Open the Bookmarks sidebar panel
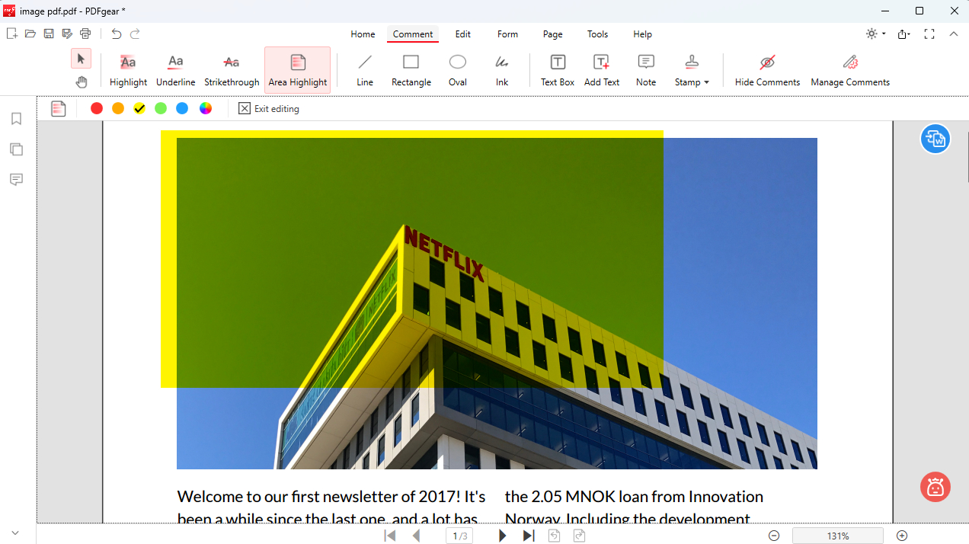The height and width of the screenshot is (544, 969). click(16, 119)
